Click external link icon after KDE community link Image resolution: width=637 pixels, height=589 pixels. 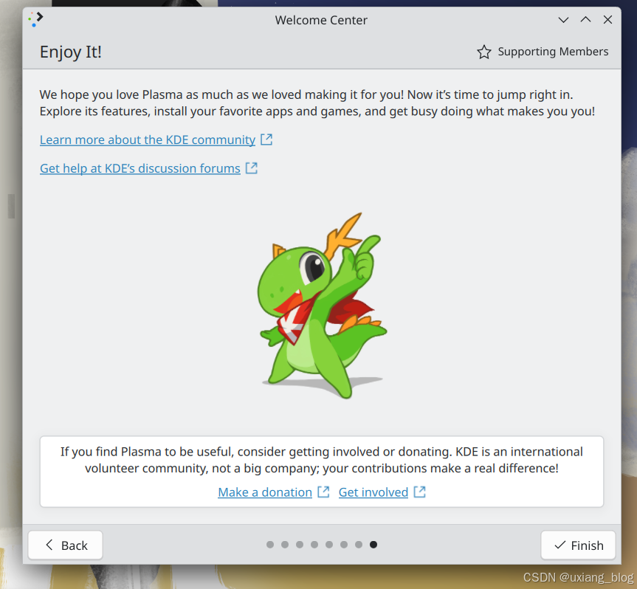point(266,139)
